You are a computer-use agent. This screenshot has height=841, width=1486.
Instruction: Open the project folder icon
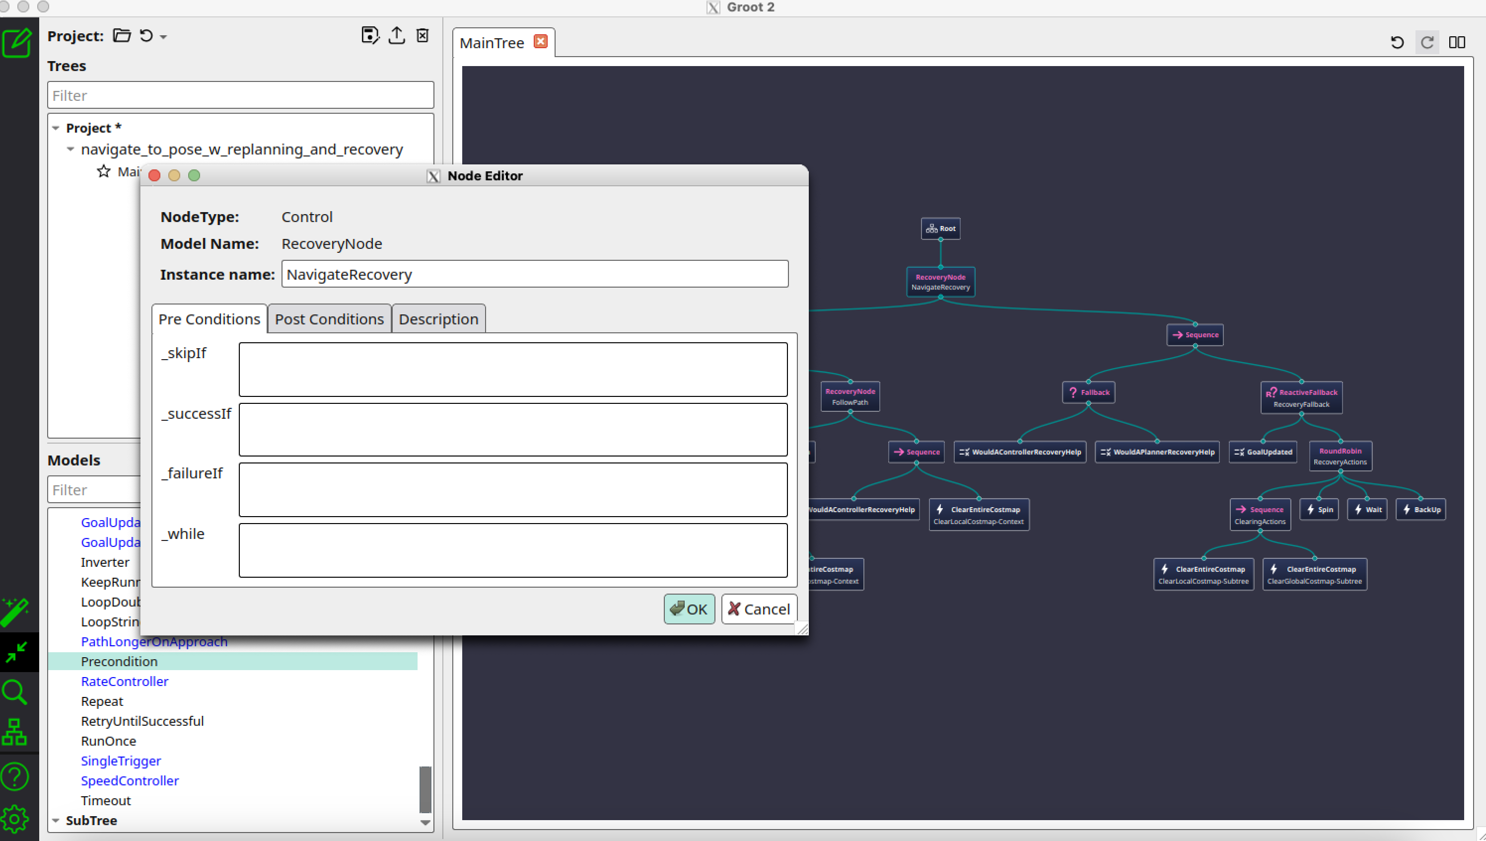(121, 36)
